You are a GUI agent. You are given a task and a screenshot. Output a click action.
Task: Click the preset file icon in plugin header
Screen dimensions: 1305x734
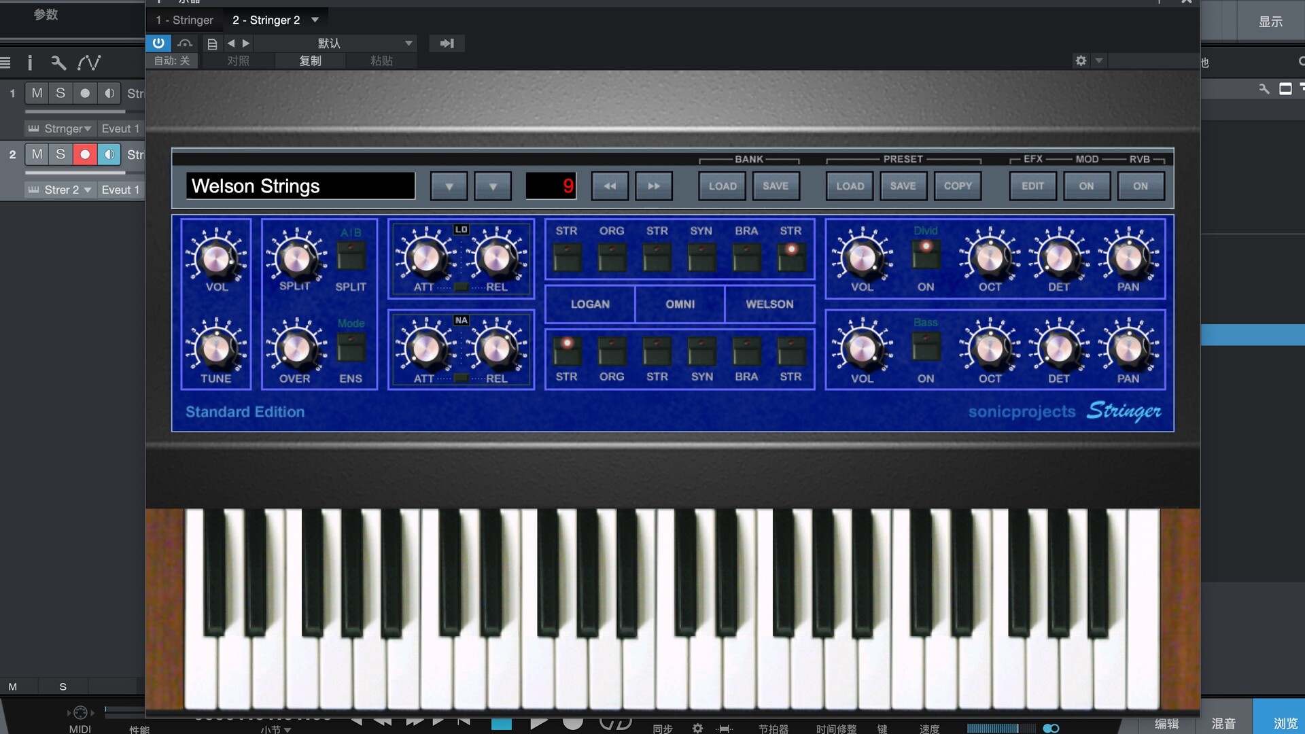tap(212, 43)
